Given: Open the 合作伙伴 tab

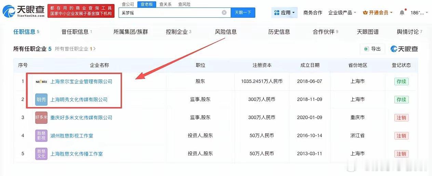Looking at the screenshot, I should pos(325,32).
